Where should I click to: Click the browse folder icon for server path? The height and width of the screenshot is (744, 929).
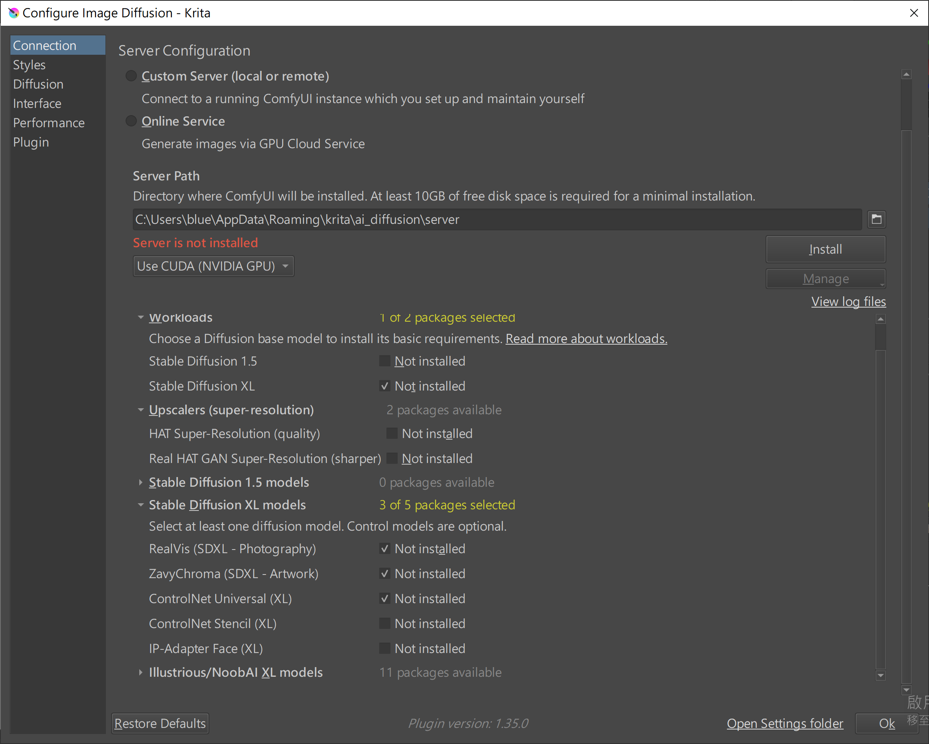[876, 219]
